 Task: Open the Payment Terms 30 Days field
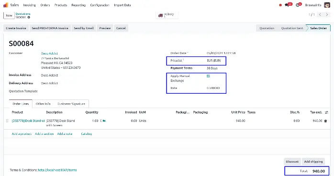click(212, 68)
